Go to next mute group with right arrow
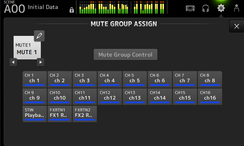 41,62
